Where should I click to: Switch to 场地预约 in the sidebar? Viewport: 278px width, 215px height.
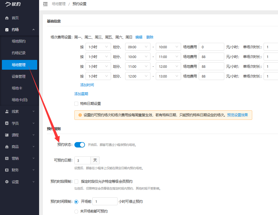tap(19, 41)
